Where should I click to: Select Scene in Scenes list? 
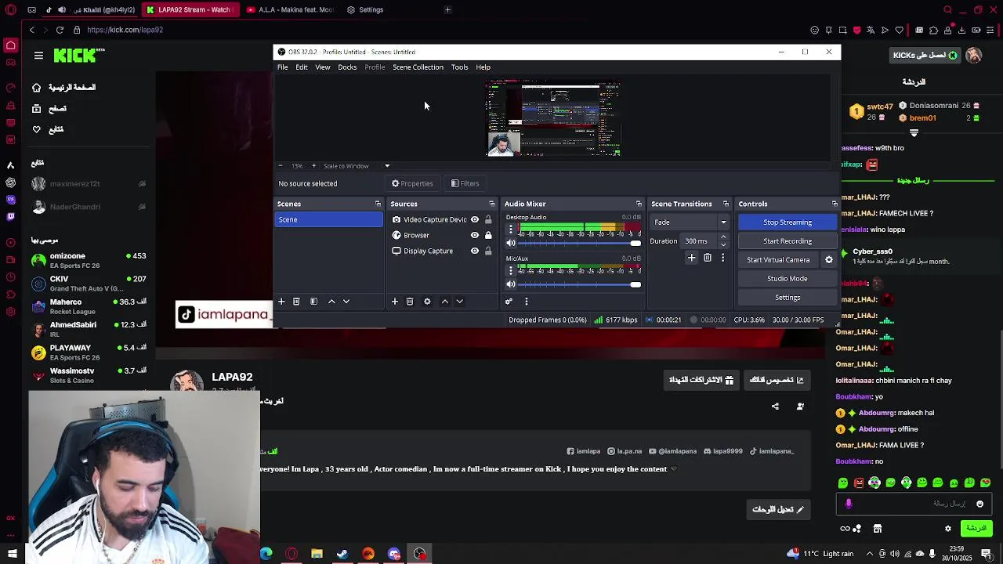click(x=329, y=220)
